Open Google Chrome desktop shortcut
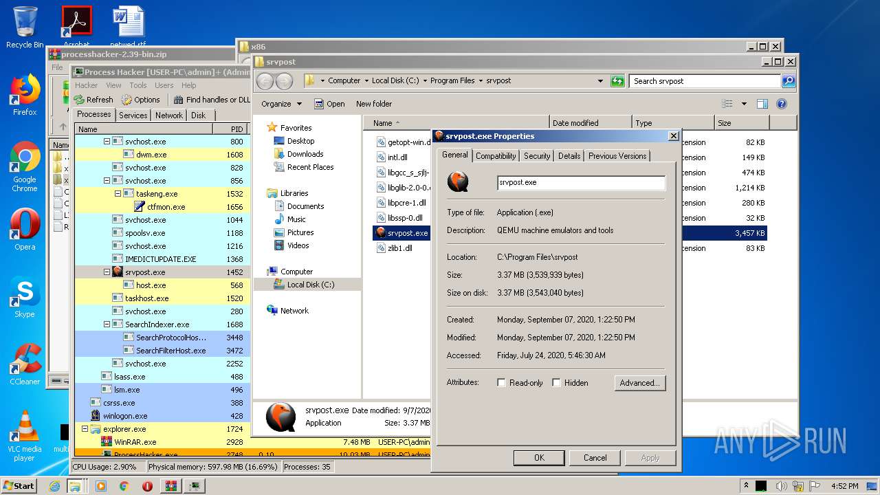Image resolution: width=880 pixels, height=495 pixels. tap(25, 166)
